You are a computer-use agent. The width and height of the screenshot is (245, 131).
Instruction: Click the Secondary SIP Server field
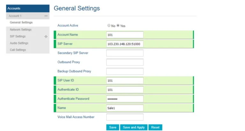point(125,53)
